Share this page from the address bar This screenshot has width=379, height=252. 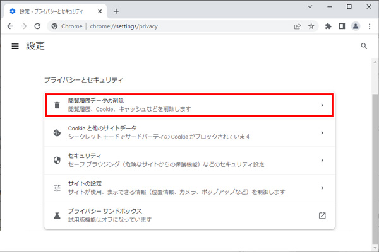coord(298,26)
